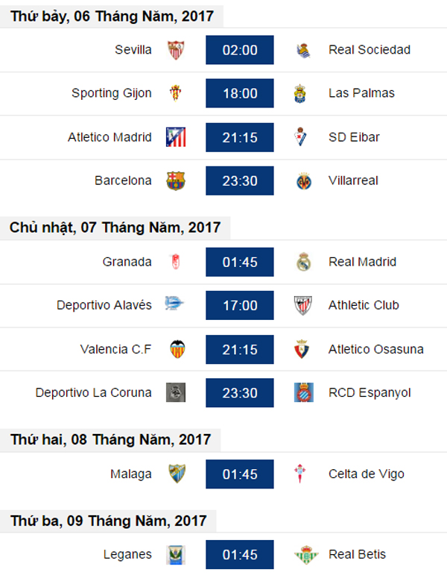The image size is (447, 578).
Task: Open the 02:00 Sevilla match time box
Action: coord(240,50)
